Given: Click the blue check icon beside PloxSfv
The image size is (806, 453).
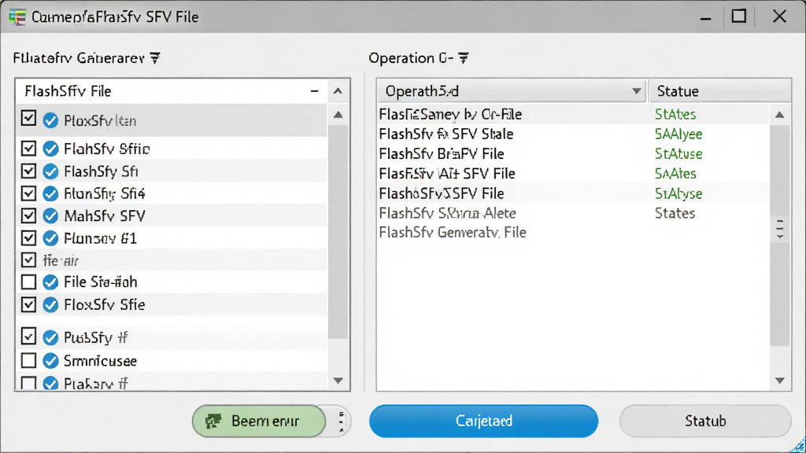Looking at the screenshot, I should tap(50, 120).
